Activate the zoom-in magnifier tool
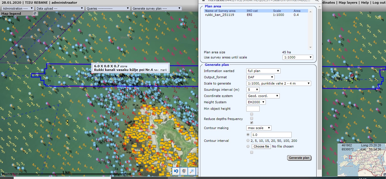Screen dimensions: 386x179 tap(192, 171)
